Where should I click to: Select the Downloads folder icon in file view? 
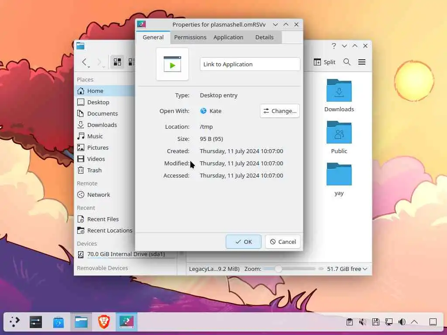(x=339, y=90)
